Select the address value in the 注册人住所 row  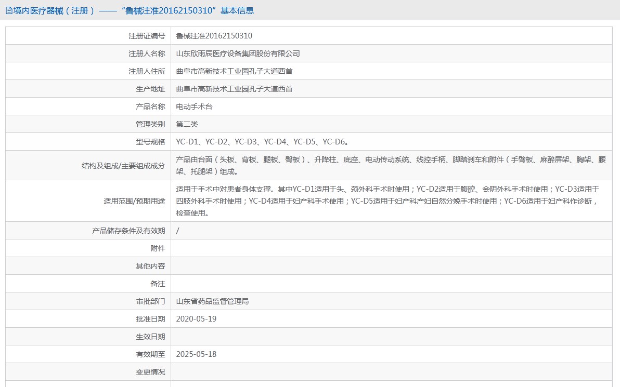234,72
